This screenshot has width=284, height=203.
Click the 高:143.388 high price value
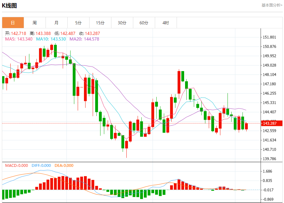(40, 33)
